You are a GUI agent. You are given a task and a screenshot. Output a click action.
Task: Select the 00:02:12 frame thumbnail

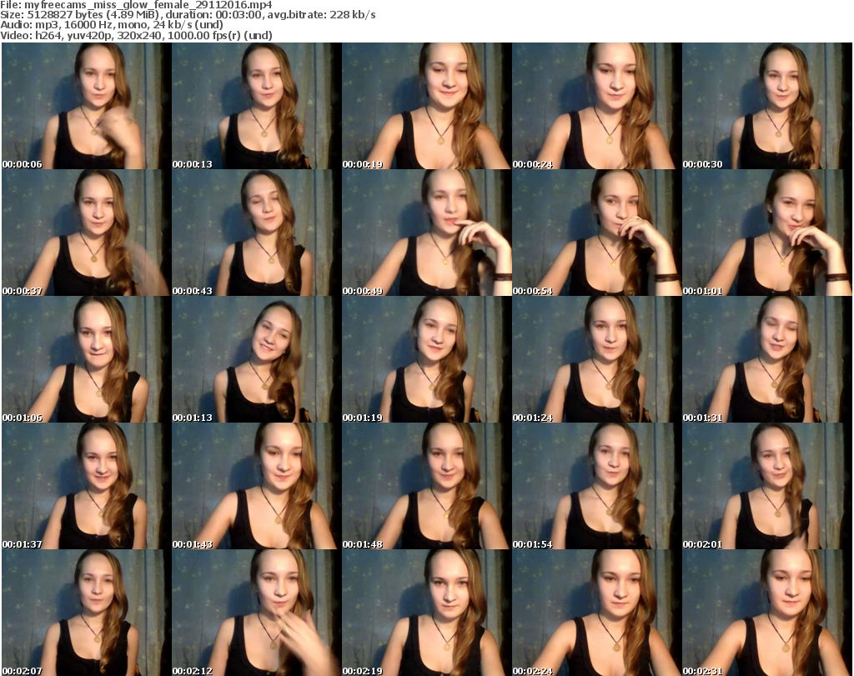pyautogui.click(x=257, y=613)
